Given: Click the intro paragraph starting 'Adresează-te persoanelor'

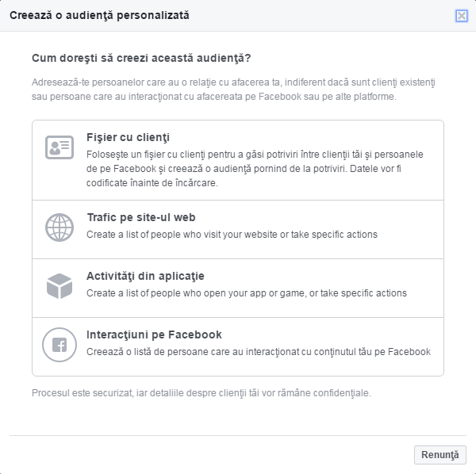Looking at the screenshot, I should (234, 90).
